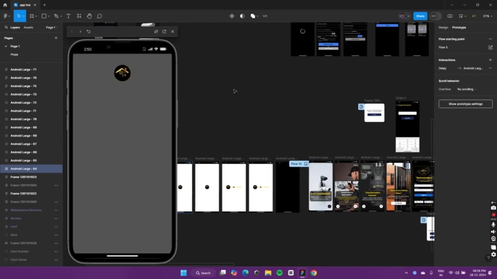The height and width of the screenshot is (279, 497).
Task: Expand the shape tools dropdown arrow
Action: pos(49,16)
